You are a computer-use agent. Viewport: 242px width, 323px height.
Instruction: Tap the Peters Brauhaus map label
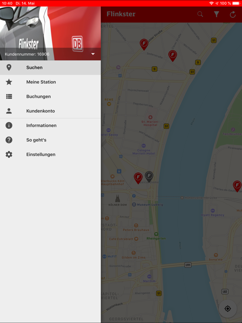tap(136, 230)
